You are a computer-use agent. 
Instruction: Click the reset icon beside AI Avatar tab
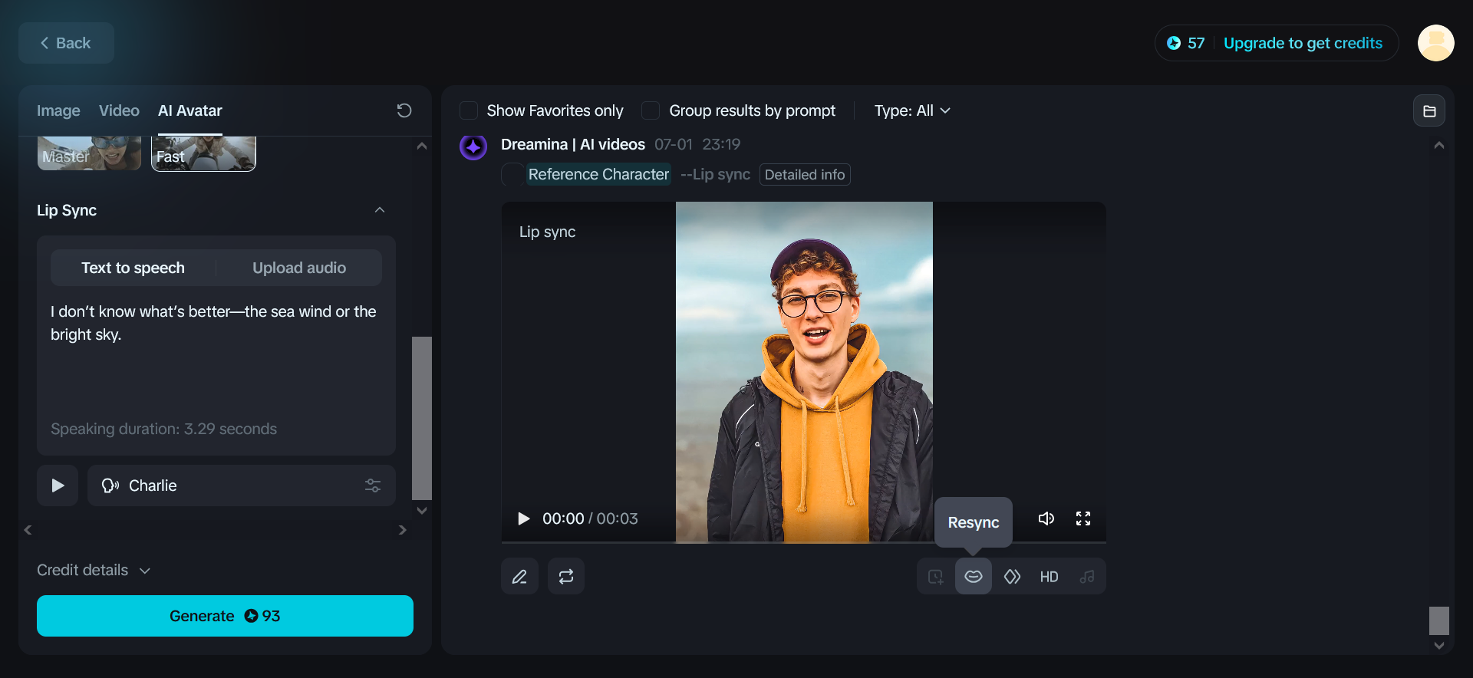pos(404,110)
